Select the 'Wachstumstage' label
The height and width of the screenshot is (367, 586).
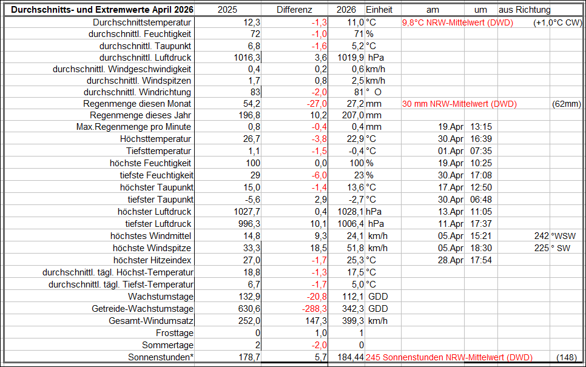click(161, 297)
